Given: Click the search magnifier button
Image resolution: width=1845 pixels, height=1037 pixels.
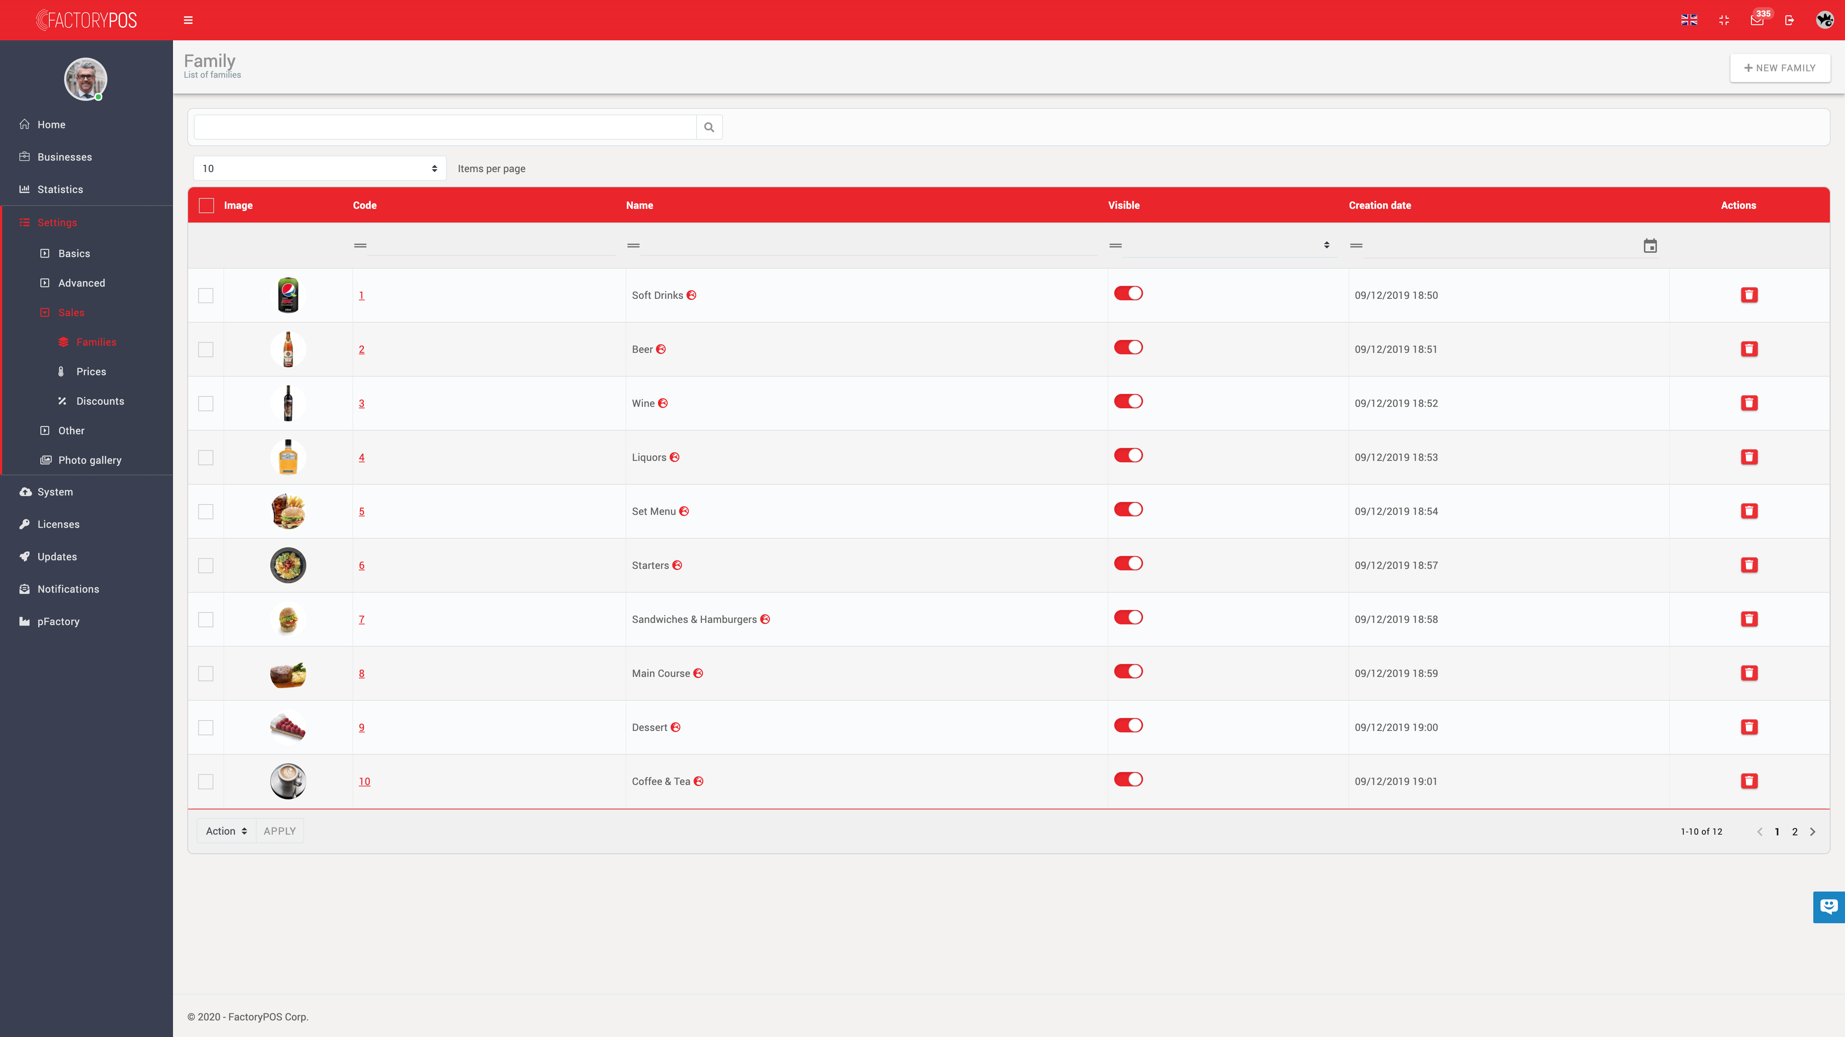Looking at the screenshot, I should coord(709,127).
